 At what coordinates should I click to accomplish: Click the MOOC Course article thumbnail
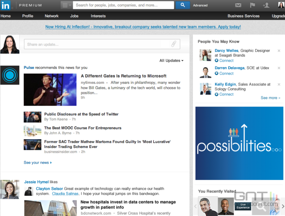(33, 131)
